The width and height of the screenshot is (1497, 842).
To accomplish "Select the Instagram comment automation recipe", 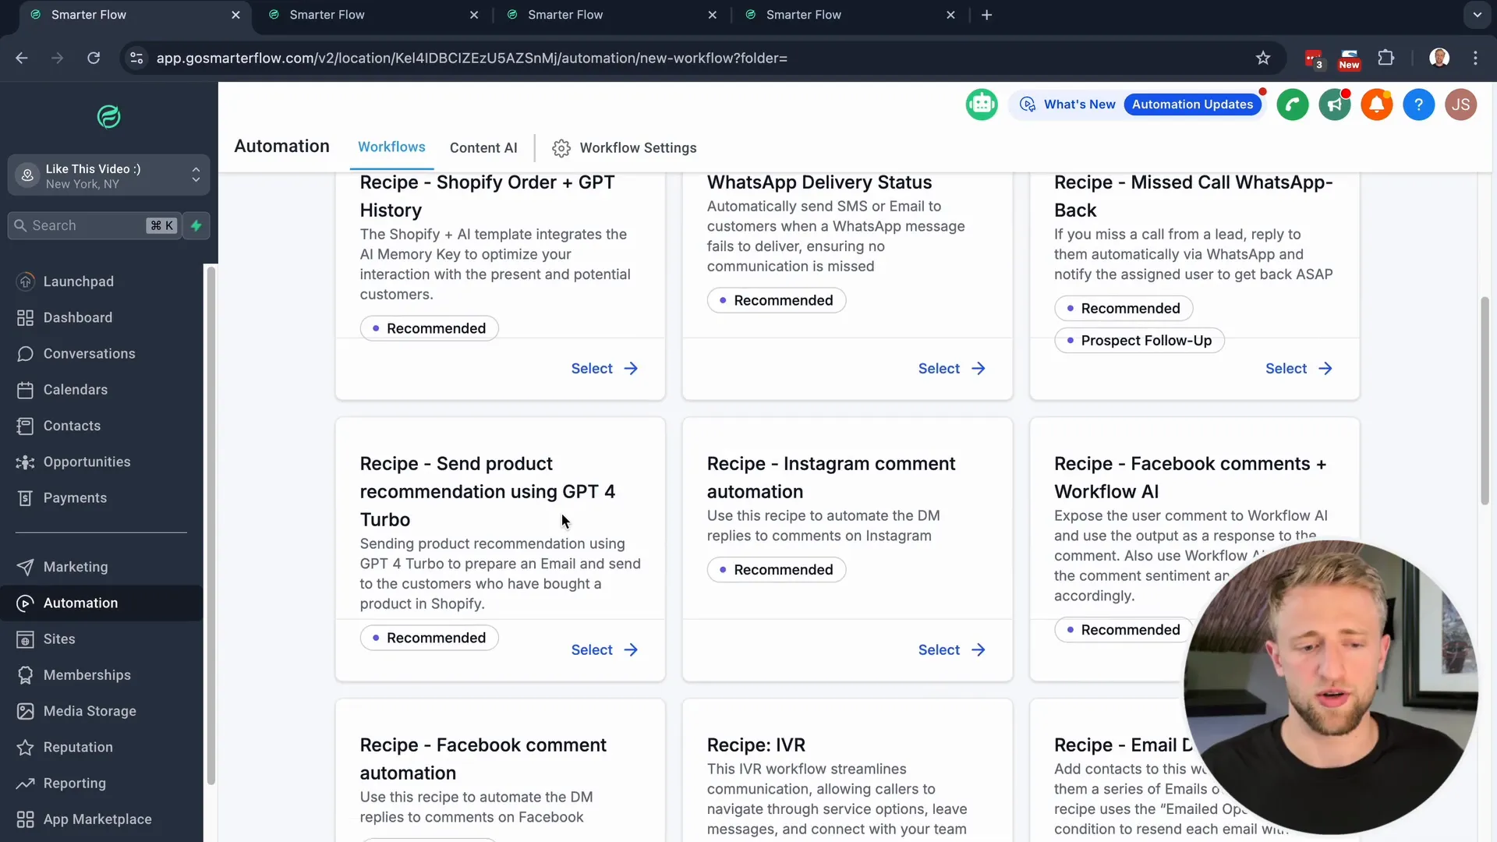I will click(x=951, y=650).
